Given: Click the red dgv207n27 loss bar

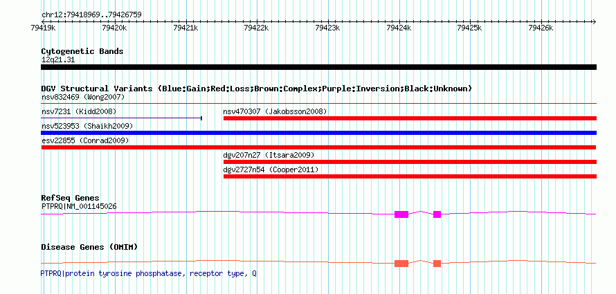Looking at the screenshot, I should point(410,162).
